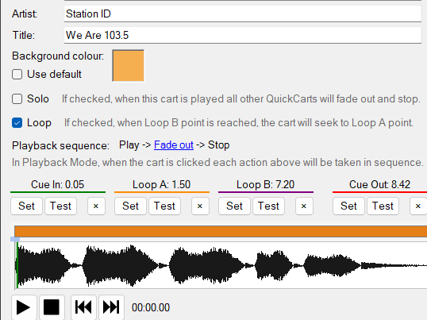Image resolution: width=427 pixels, height=320 pixels.
Task: Enable the Use default background checkbox
Action: point(17,74)
